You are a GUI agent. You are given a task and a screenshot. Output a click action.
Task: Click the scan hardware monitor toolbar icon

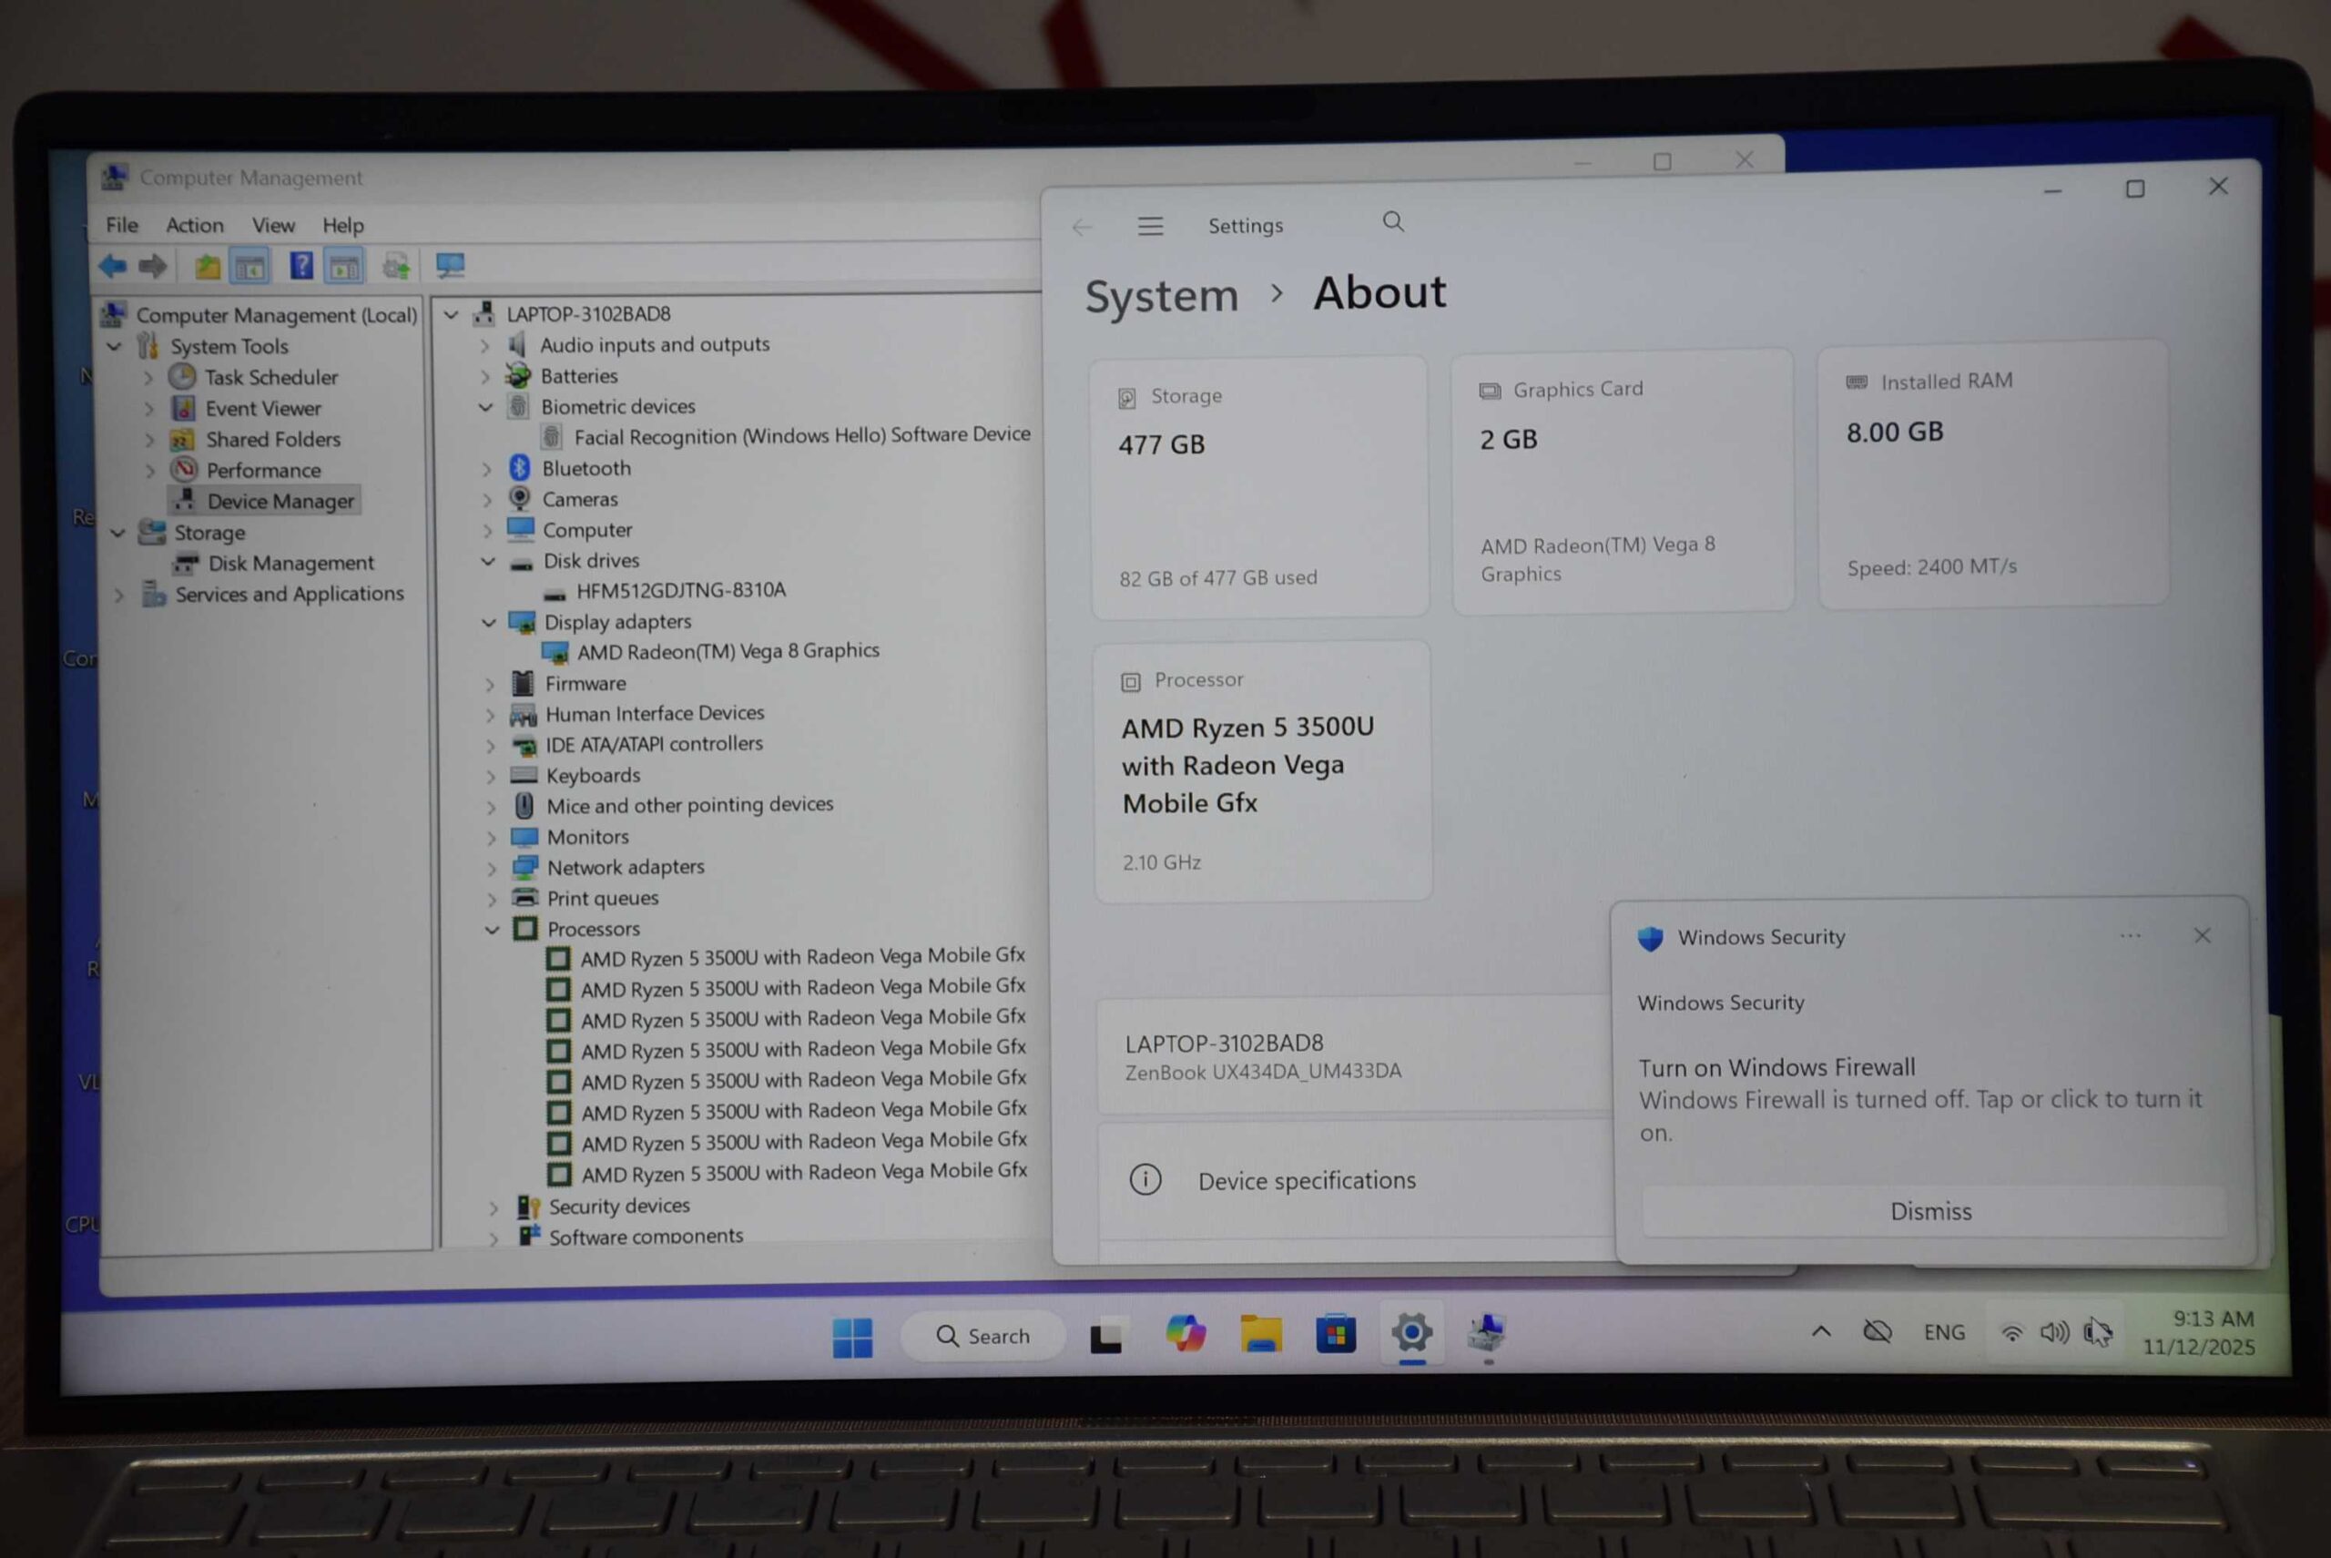(x=449, y=265)
